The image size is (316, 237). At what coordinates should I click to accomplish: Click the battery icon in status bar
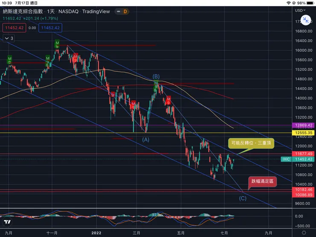tap(310, 3)
